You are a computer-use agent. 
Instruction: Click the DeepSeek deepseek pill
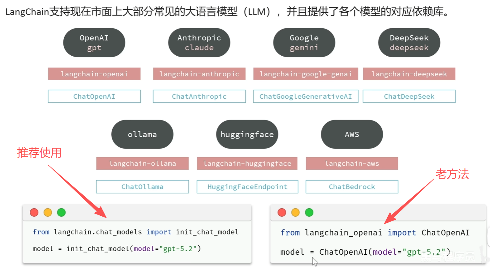click(x=409, y=43)
